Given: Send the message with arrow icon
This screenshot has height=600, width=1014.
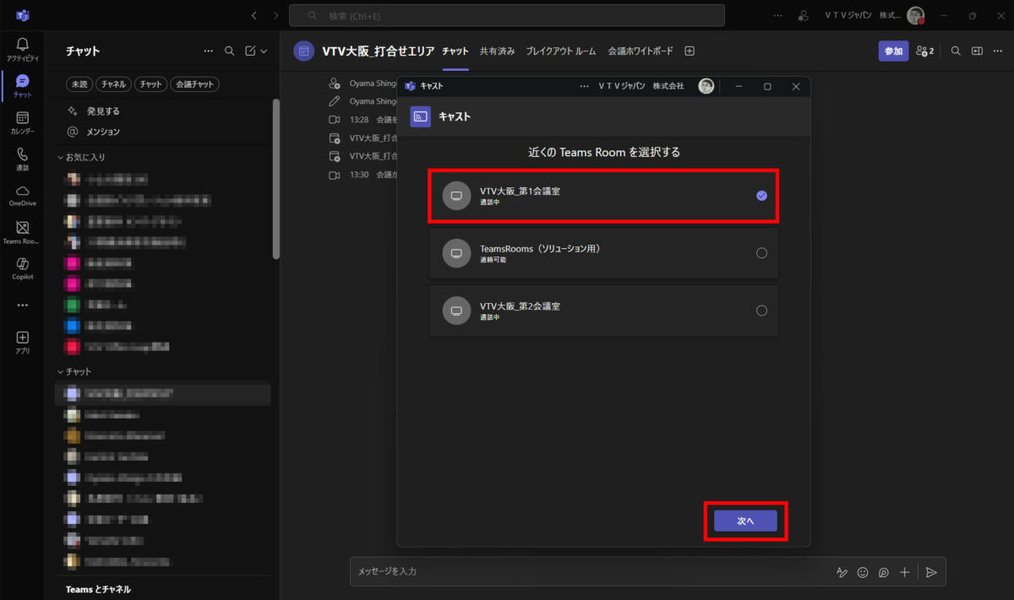Looking at the screenshot, I should [931, 572].
